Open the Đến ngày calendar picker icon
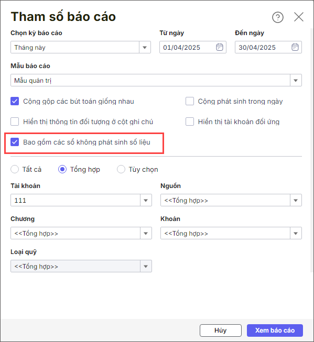 click(295, 47)
